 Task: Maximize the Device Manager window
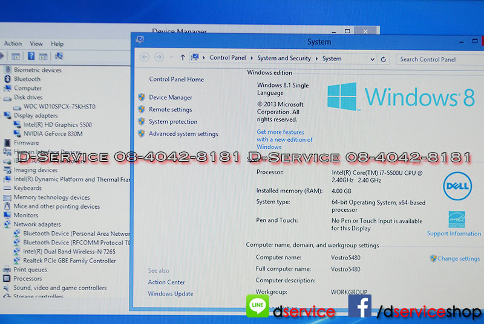(x=347, y=31)
